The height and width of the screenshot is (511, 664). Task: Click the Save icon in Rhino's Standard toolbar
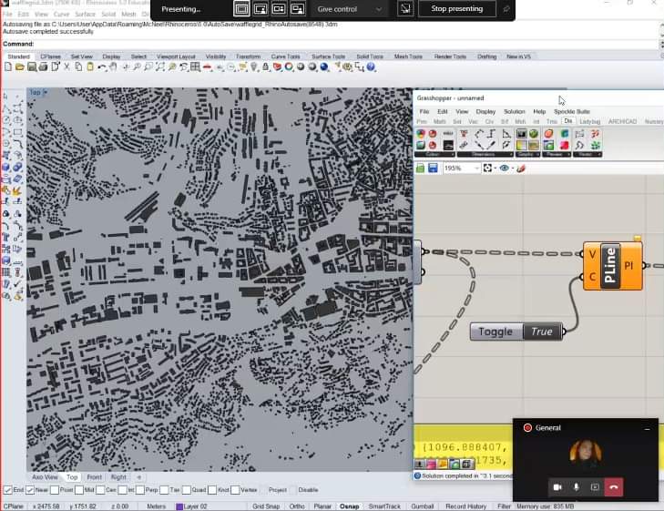(31, 67)
